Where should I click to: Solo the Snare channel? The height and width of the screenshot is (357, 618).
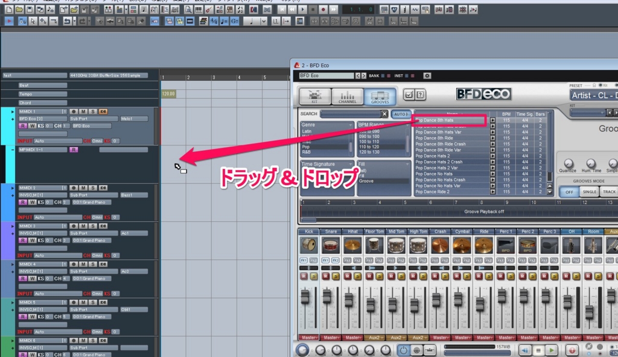[x=336, y=276]
